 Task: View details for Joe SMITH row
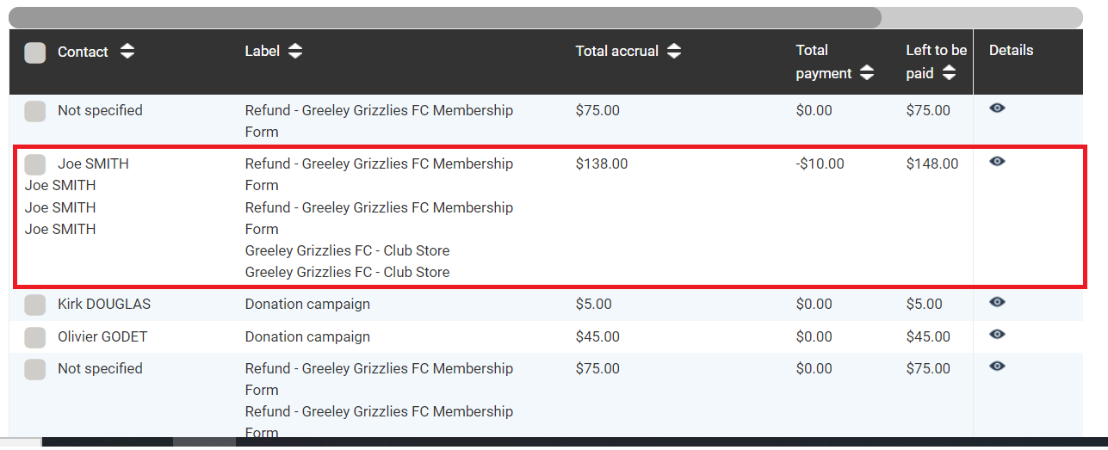click(997, 162)
